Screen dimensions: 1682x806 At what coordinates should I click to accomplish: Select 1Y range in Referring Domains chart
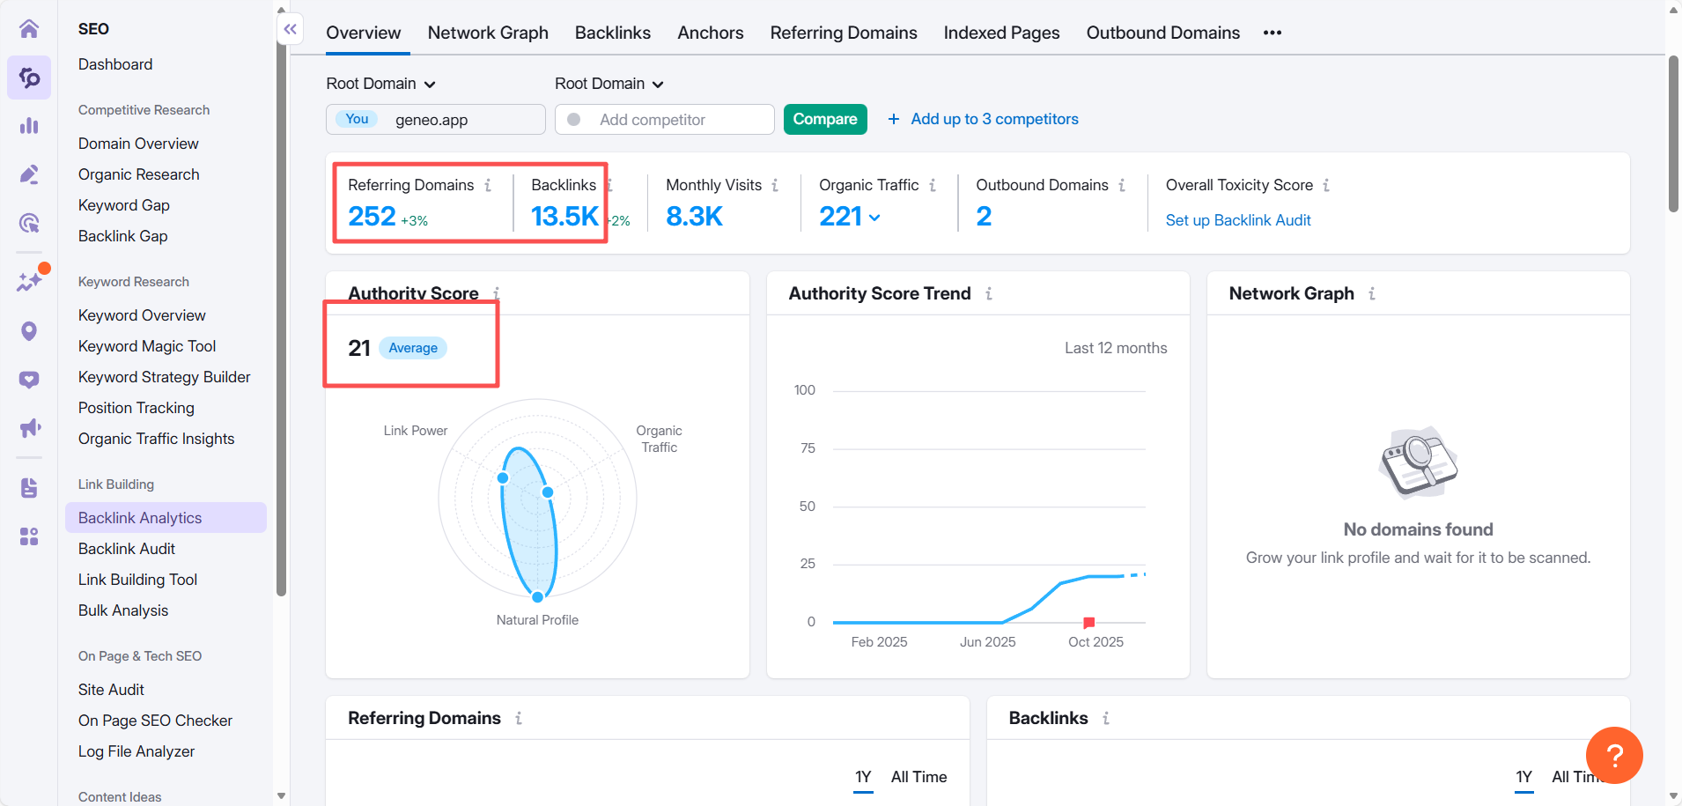pos(863,777)
